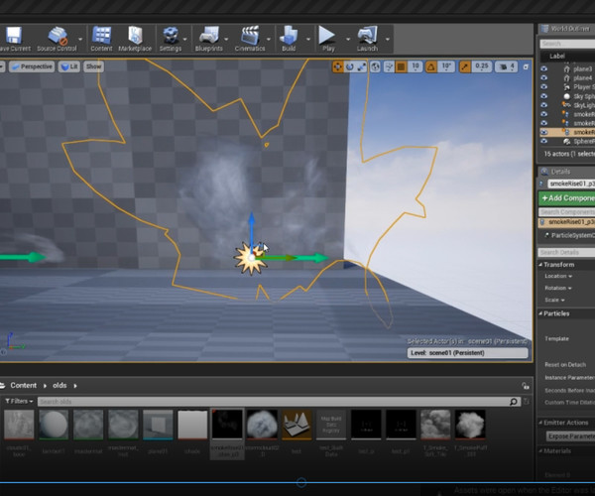Click the surface snapping icon in viewport
The image size is (595, 496).
(389, 66)
